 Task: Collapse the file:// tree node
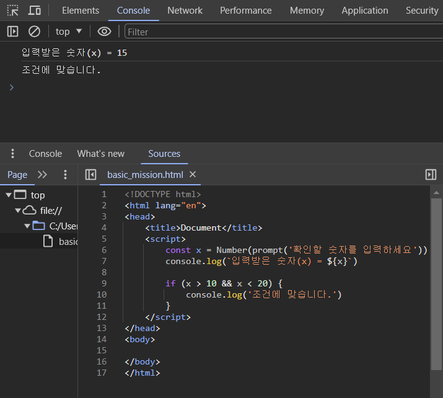click(18, 210)
